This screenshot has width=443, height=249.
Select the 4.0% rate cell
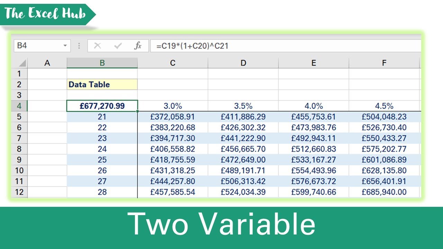click(x=314, y=106)
